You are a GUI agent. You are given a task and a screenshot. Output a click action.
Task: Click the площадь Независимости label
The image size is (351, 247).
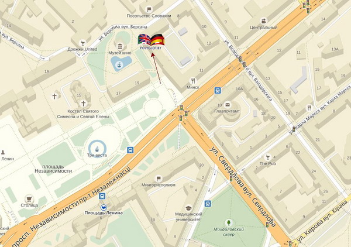[53, 169]
